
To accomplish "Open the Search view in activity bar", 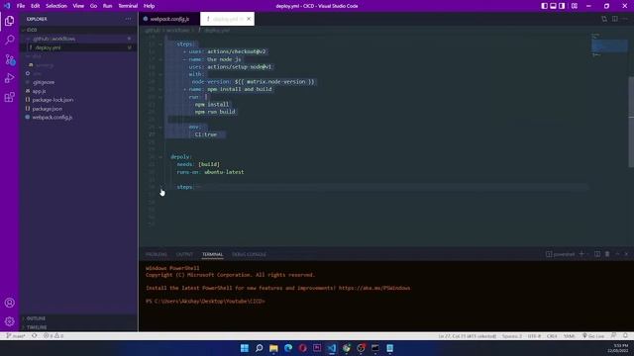I will (x=9, y=40).
